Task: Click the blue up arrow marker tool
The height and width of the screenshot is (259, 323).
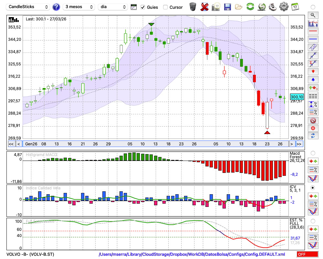Action: coord(313,80)
